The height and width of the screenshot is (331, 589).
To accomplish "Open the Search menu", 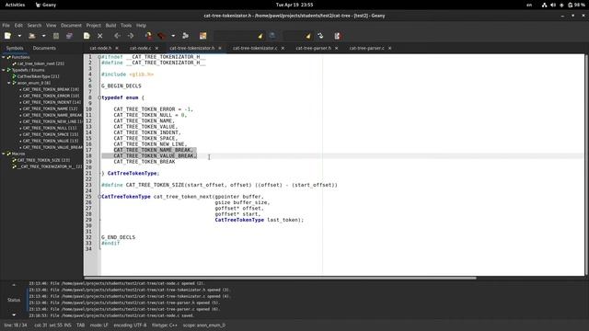I will tap(34, 26).
